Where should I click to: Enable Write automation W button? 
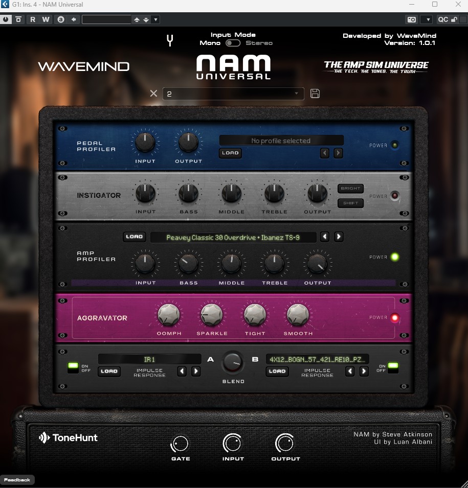(46, 19)
